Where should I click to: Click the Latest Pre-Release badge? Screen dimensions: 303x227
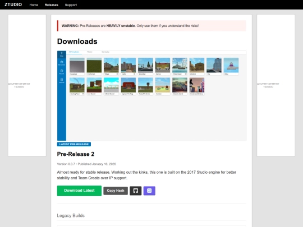pyautogui.click(x=74, y=144)
